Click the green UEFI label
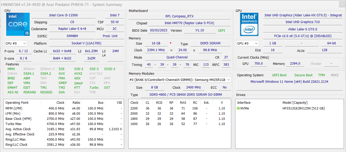Viewport: 346px width, 152px height. pos(222,31)
